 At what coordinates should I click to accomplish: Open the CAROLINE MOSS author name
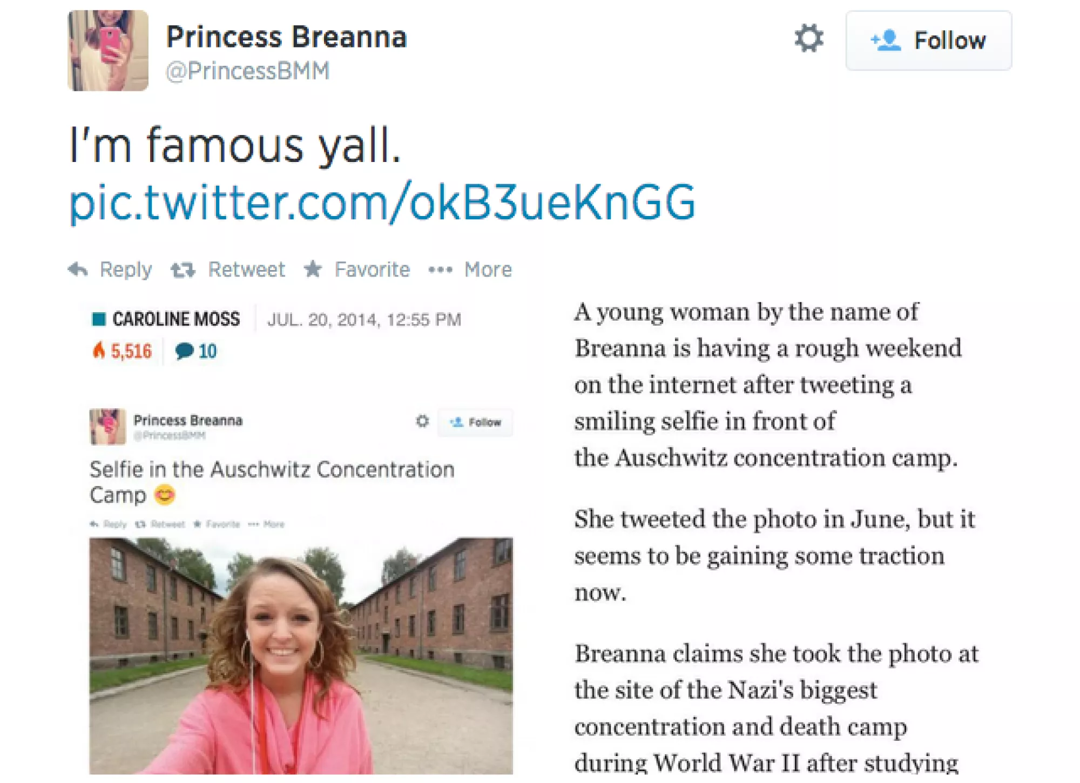[x=176, y=319]
